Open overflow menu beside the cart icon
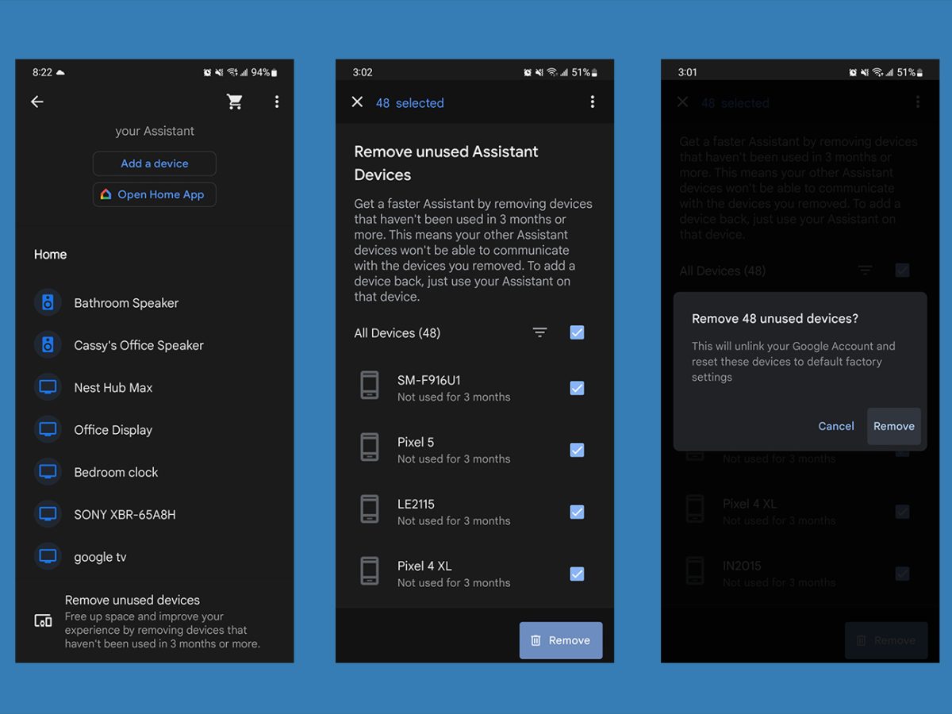 (276, 102)
